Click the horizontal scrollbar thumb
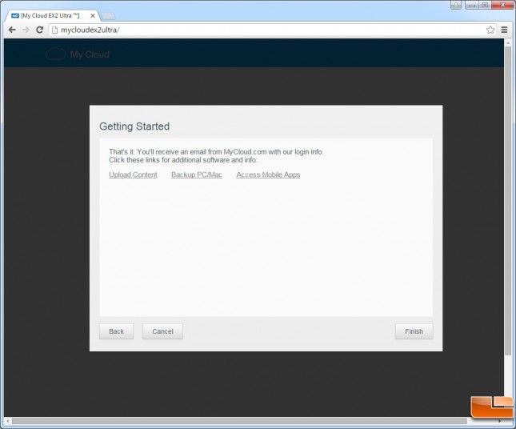Screen dimensions: 516x429 239,421
